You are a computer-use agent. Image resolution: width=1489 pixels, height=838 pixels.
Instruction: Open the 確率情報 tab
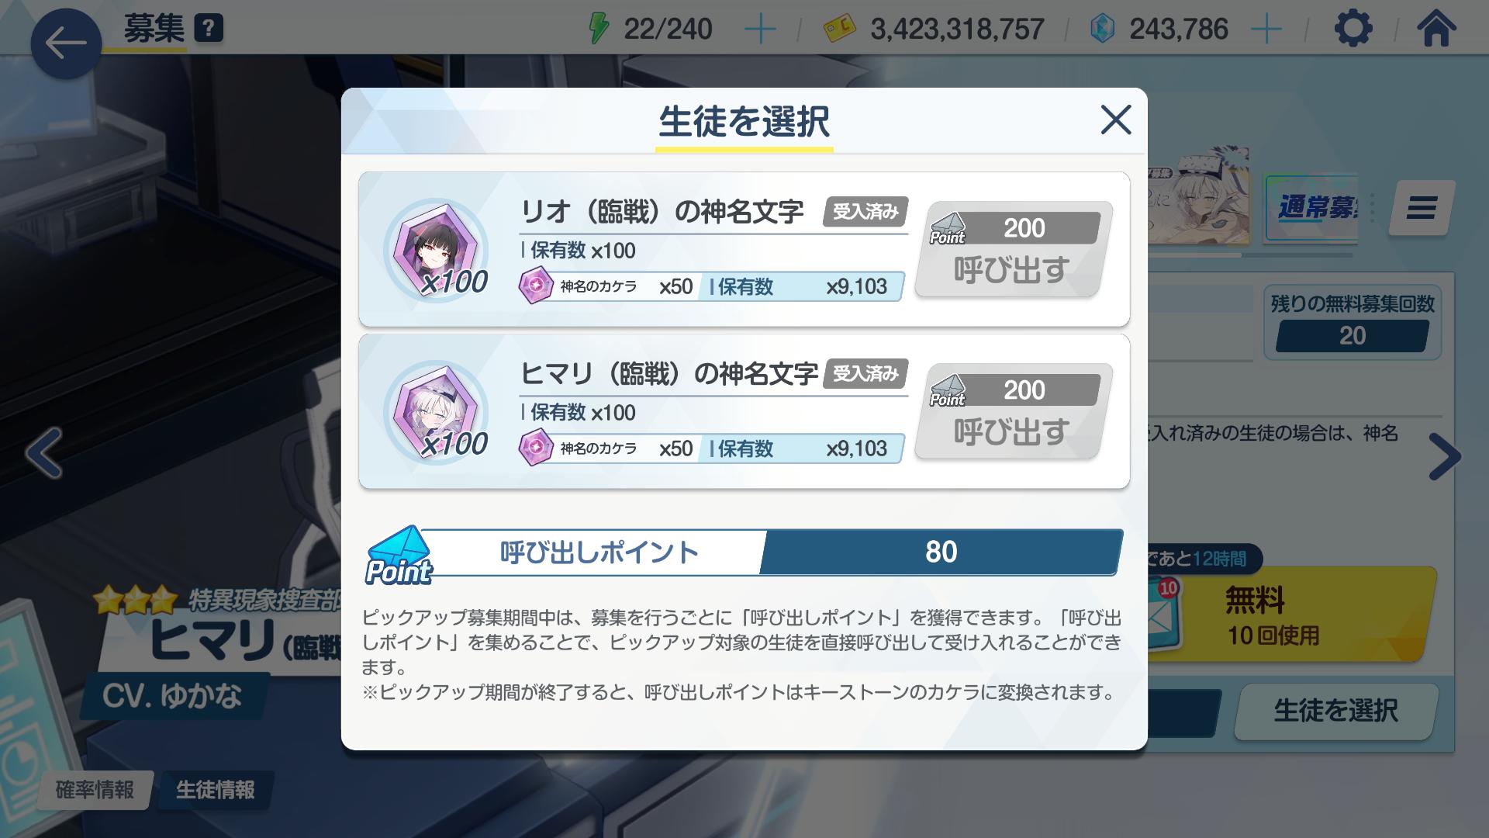[95, 790]
